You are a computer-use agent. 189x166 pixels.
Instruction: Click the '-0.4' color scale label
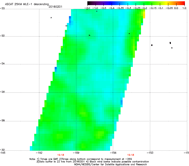pyautogui.click(x=112, y=8)
